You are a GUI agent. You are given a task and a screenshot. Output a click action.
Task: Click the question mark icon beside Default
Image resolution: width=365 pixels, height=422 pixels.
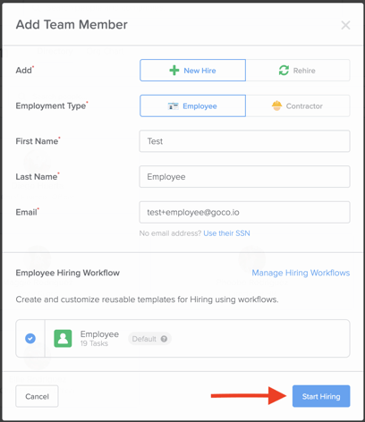164,339
